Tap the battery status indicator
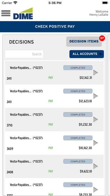Image resolution: width=110 pixels, height=196 pixels. [x=105, y=3]
